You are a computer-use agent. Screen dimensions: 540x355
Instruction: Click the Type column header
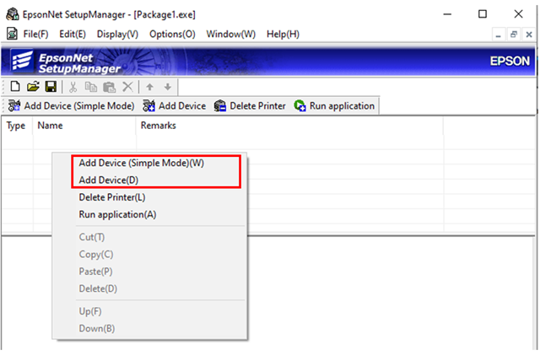click(x=17, y=126)
